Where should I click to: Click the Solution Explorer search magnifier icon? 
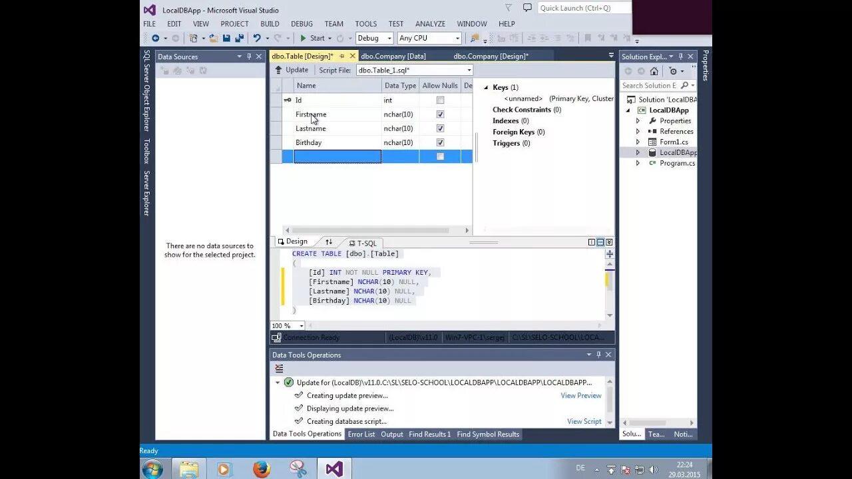(x=684, y=85)
